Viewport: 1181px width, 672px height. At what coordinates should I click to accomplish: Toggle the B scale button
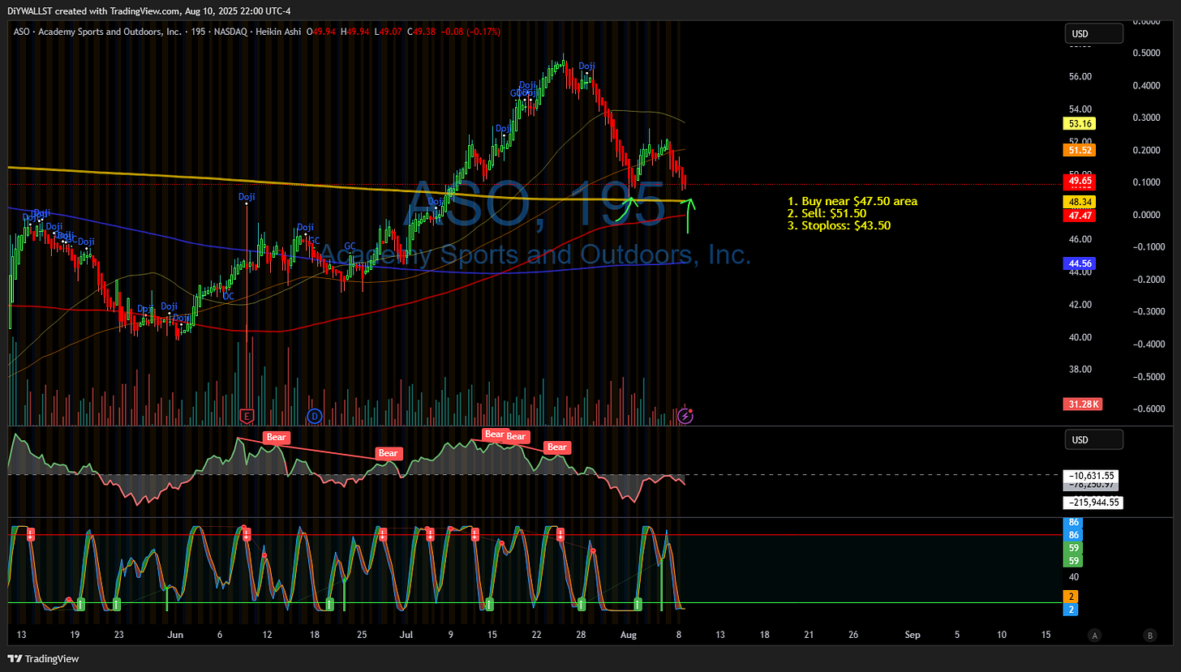(1149, 635)
